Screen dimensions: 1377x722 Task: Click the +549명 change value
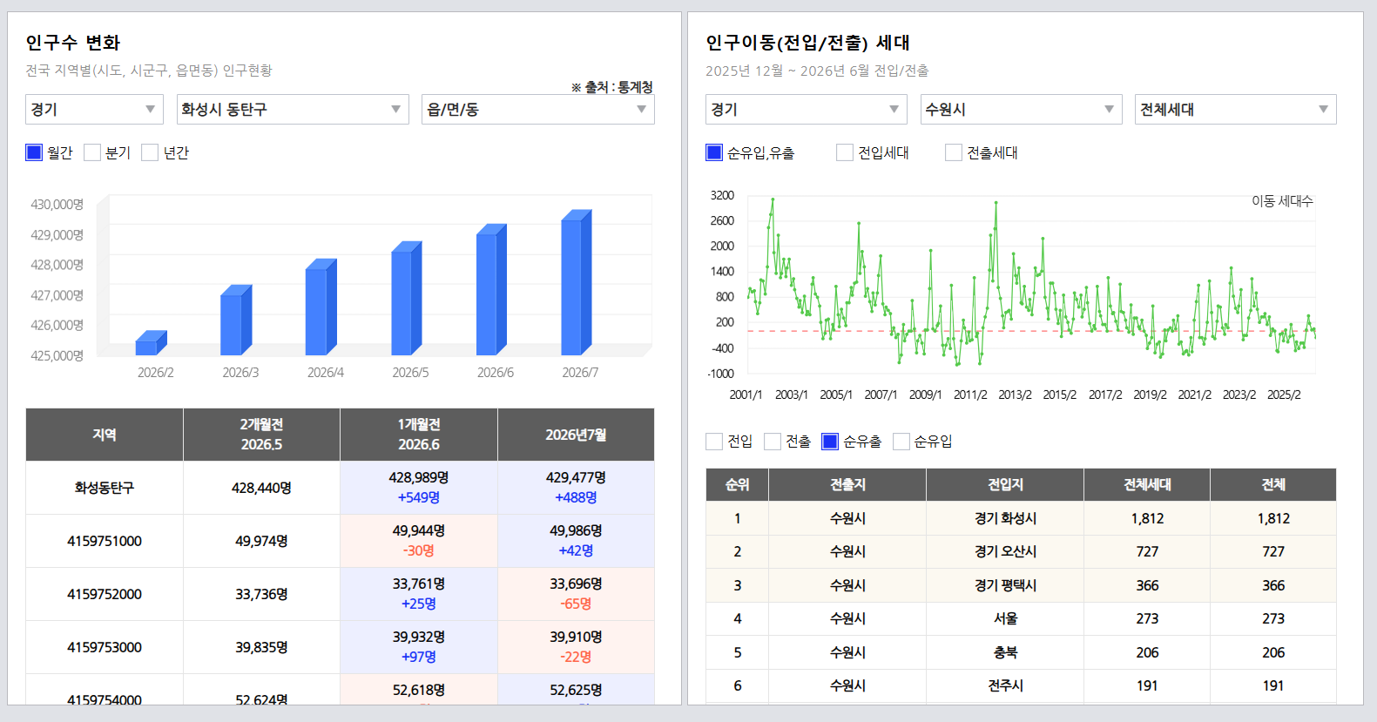pos(419,497)
